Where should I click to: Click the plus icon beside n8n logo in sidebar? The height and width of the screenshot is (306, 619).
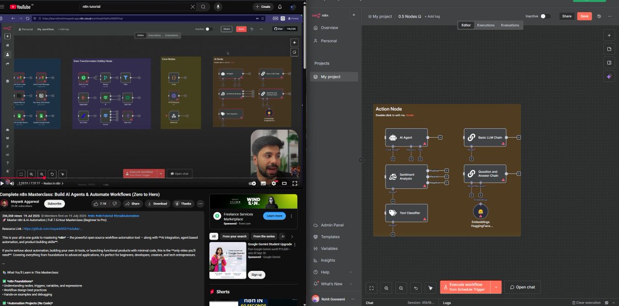coord(354,15)
